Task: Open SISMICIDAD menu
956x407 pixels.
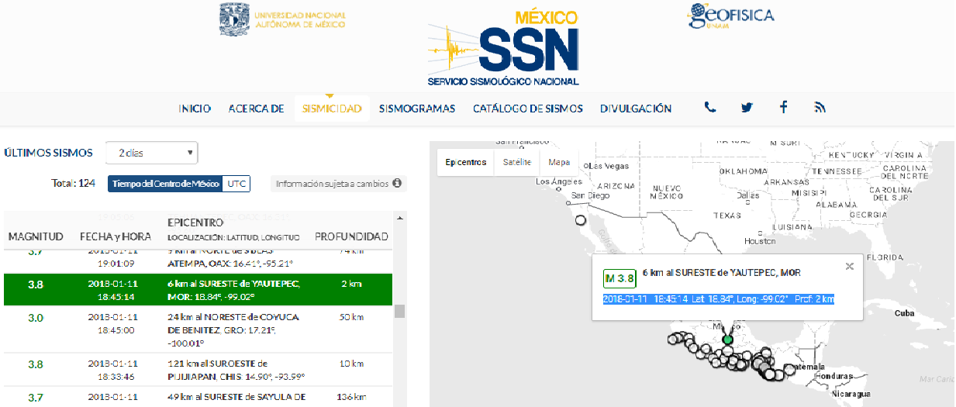Action: point(332,109)
